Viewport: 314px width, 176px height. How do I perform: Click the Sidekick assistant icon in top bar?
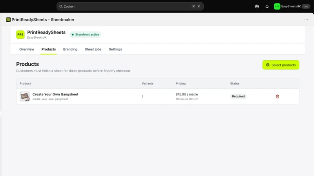point(257,6)
